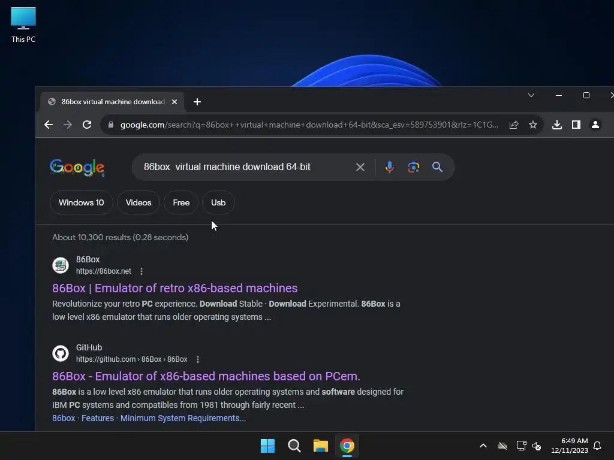Click the taskbar clock showing 6:49 AM
Screen dimensions: 614x460
coord(570,446)
